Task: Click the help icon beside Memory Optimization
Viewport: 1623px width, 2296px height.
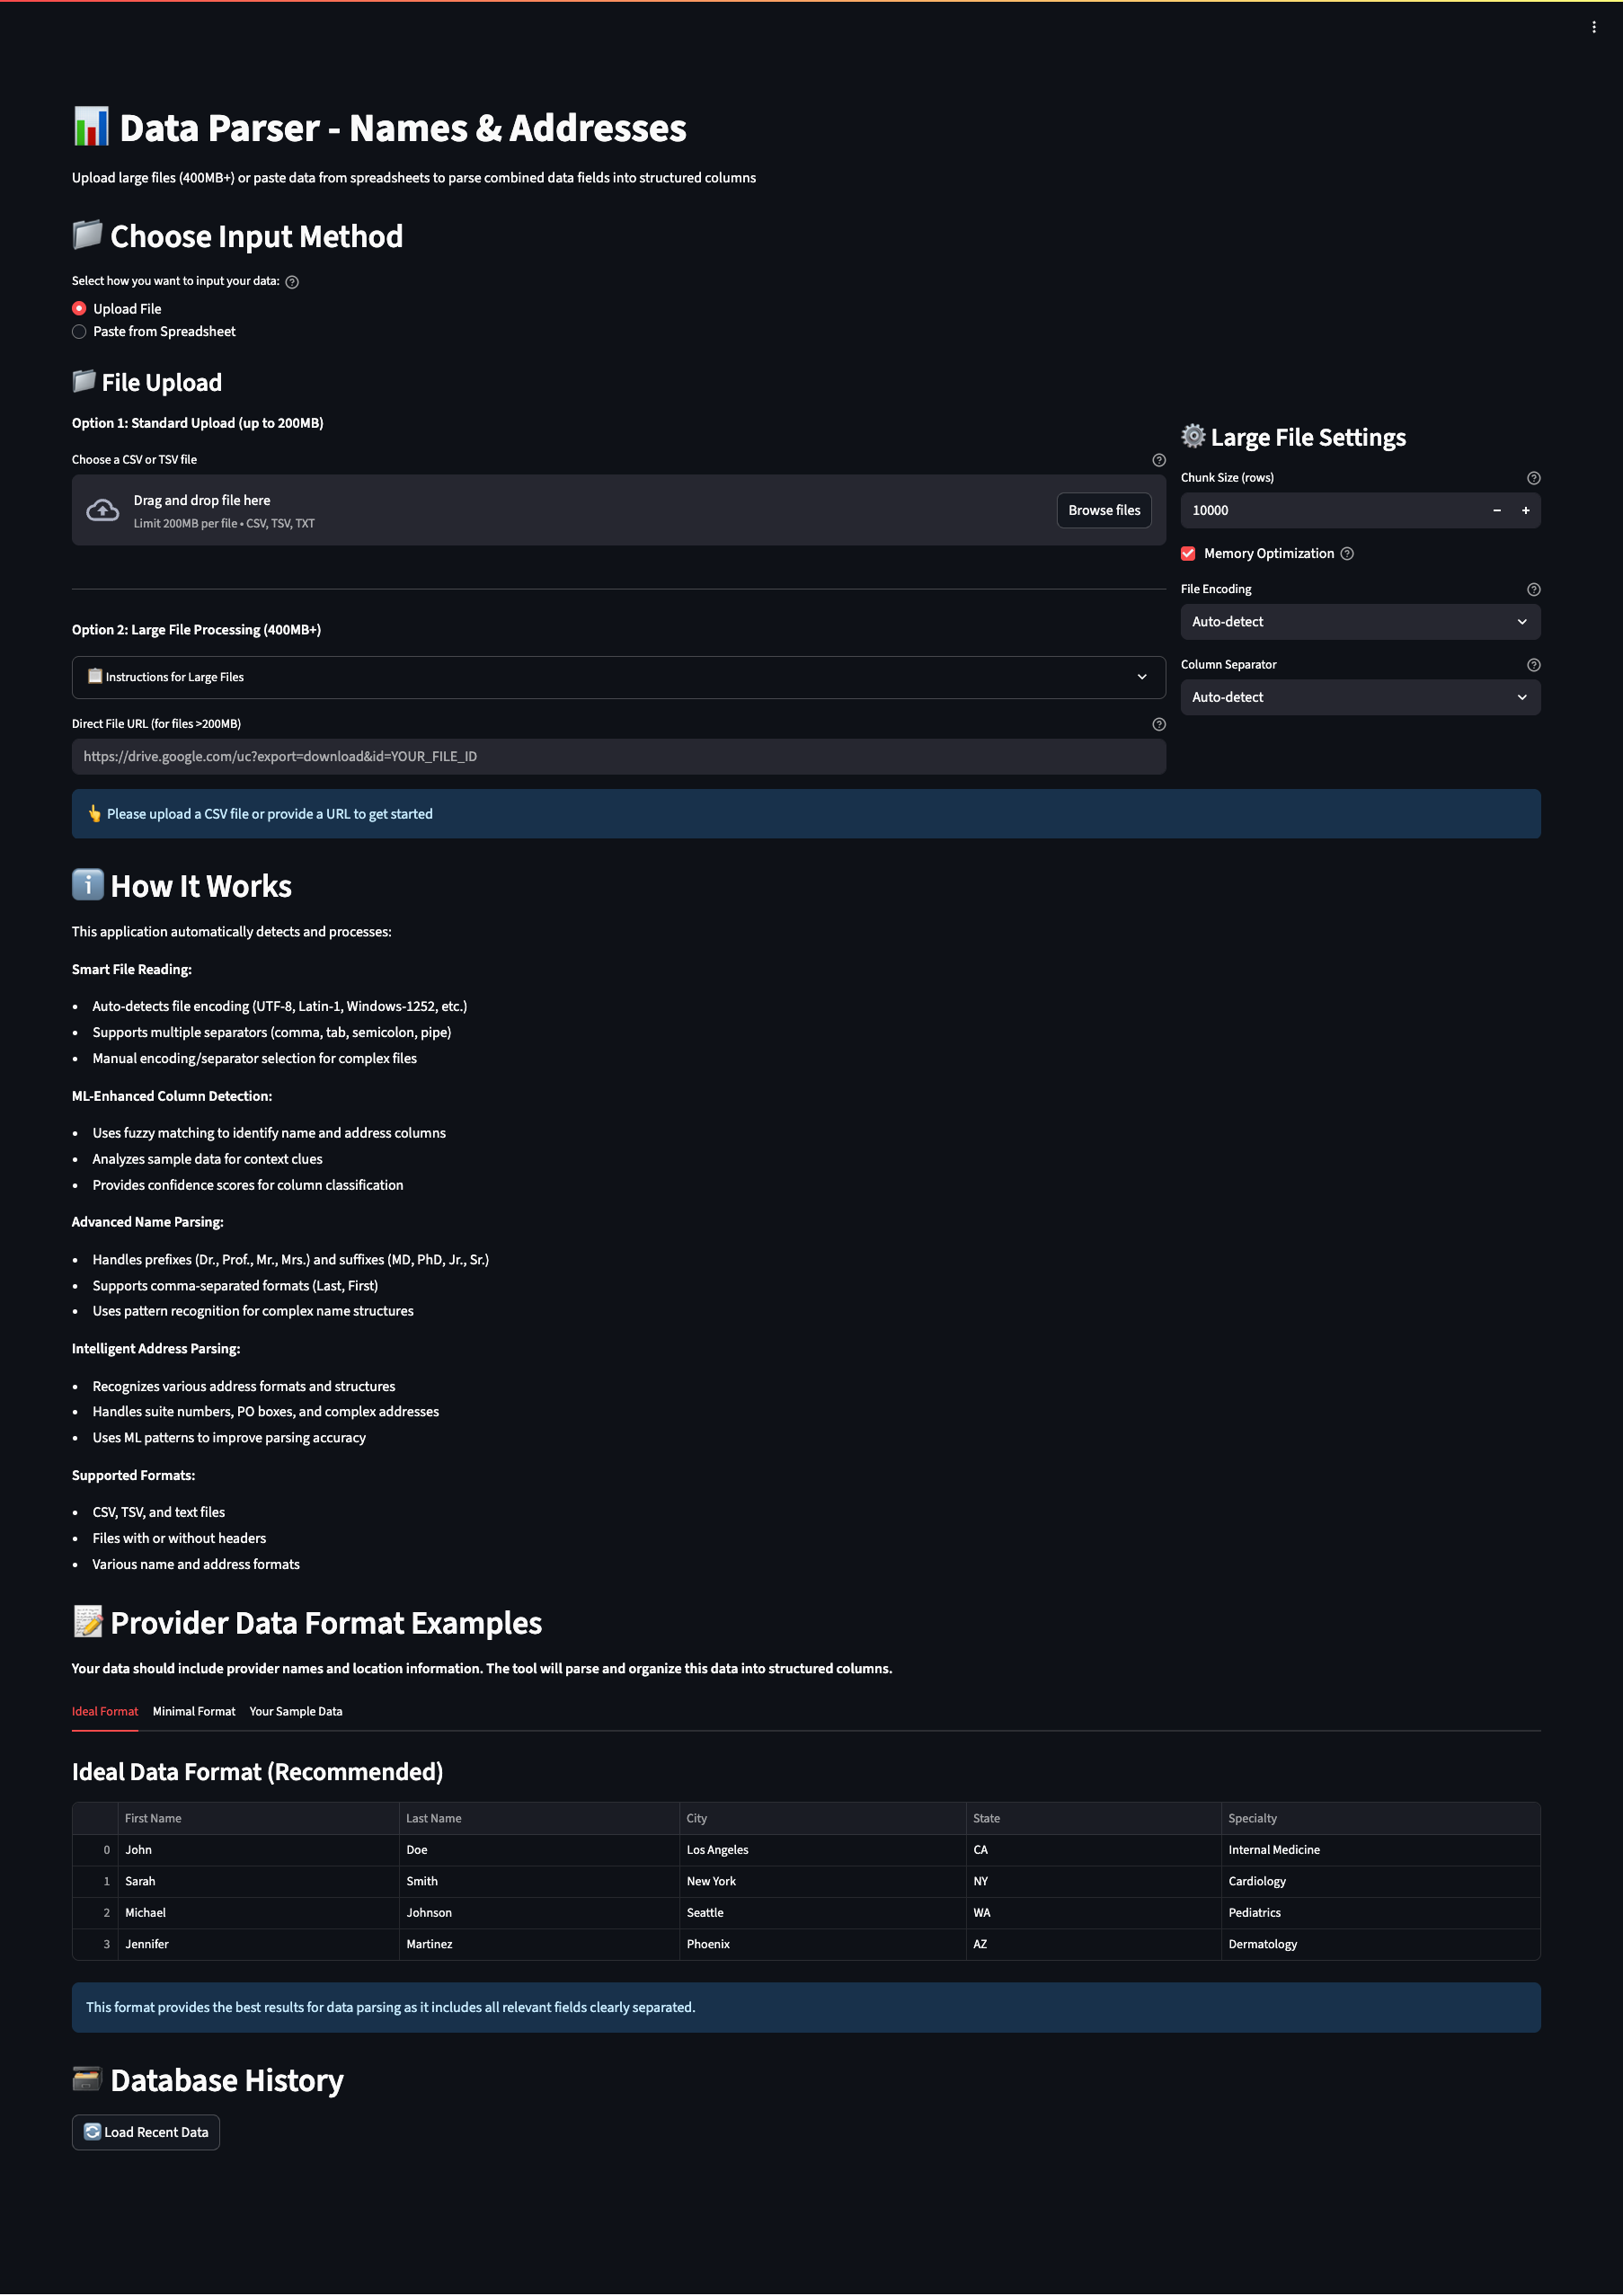Action: coord(1347,553)
